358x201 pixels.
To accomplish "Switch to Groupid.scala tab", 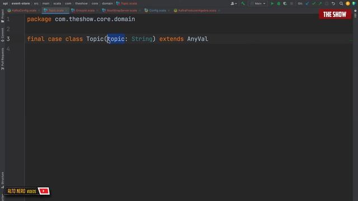I will click(85, 11).
